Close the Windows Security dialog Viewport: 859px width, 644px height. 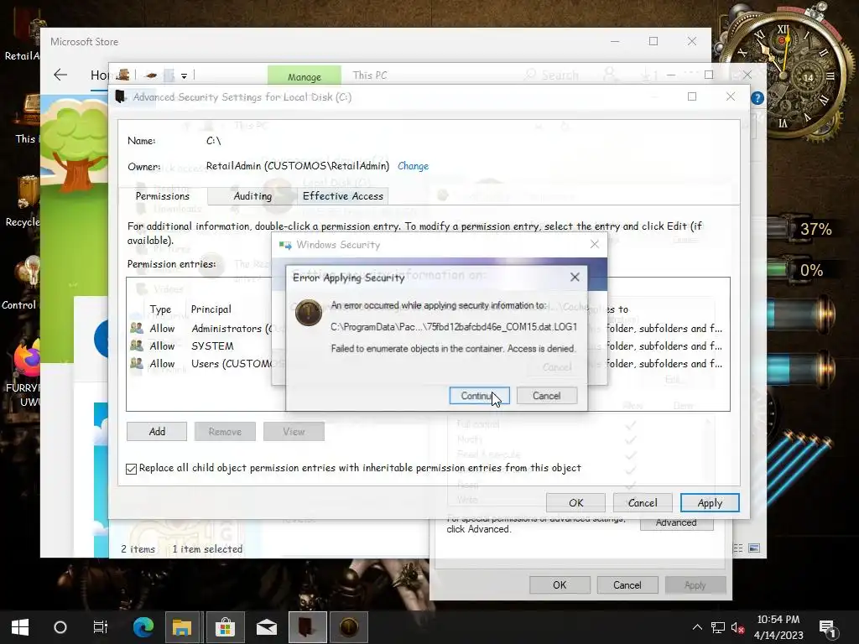(595, 244)
